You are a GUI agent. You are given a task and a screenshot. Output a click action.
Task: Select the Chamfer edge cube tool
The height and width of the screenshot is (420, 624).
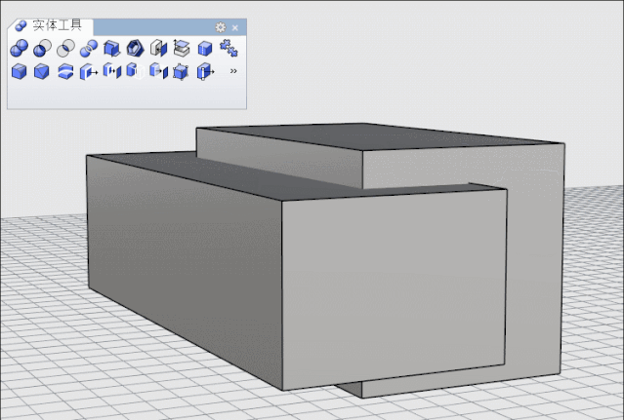pos(41,71)
